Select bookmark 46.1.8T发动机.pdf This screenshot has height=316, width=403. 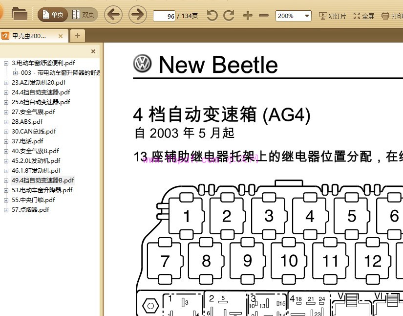pyautogui.click(x=36, y=171)
